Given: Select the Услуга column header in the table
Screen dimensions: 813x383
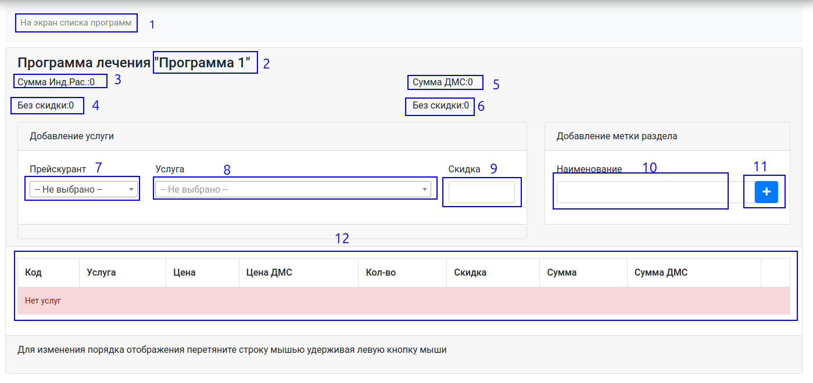Looking at the screenshot, I should (101, 273).
